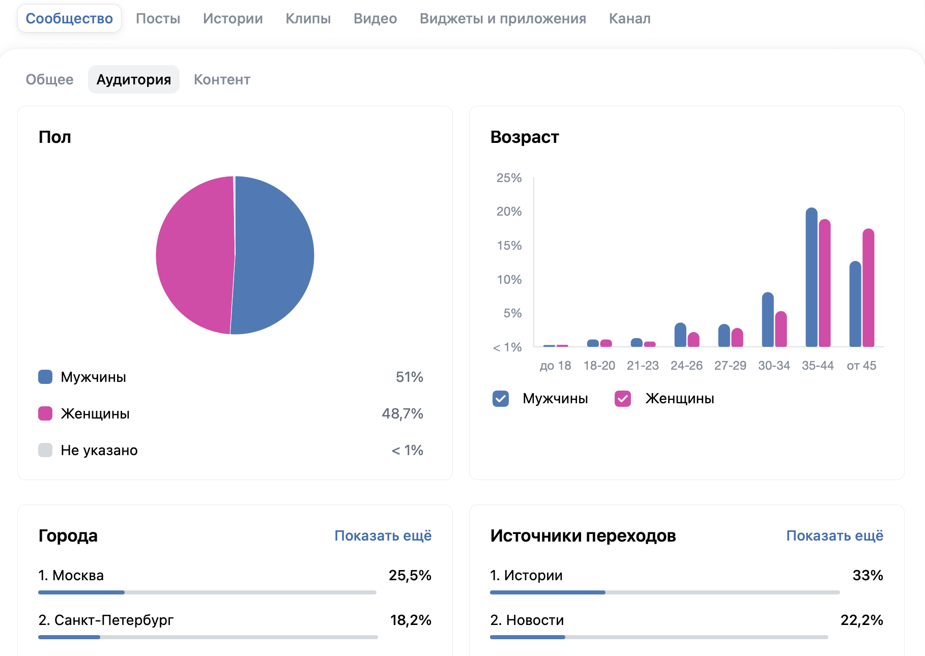Image resolution: width=925 pixels, height=656 pixels.
Task: Click the male bar for 30-34
Action: [x=768, y=319]
